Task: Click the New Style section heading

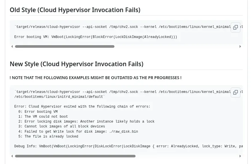Action: 77,64
